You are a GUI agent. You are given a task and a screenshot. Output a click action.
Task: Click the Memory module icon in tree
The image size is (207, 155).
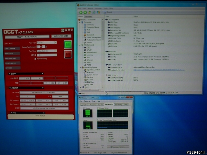point(85,55)
